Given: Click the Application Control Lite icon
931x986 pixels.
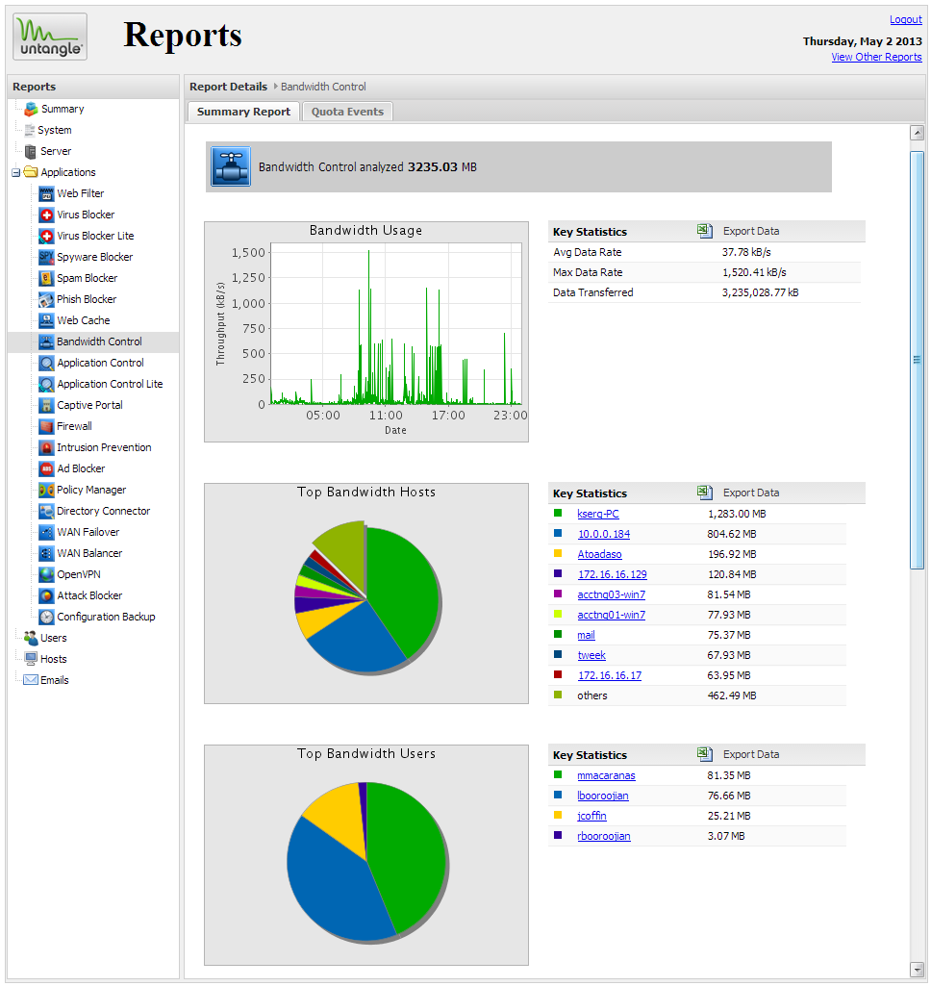Looking at the screenshot, I should 46,384.
